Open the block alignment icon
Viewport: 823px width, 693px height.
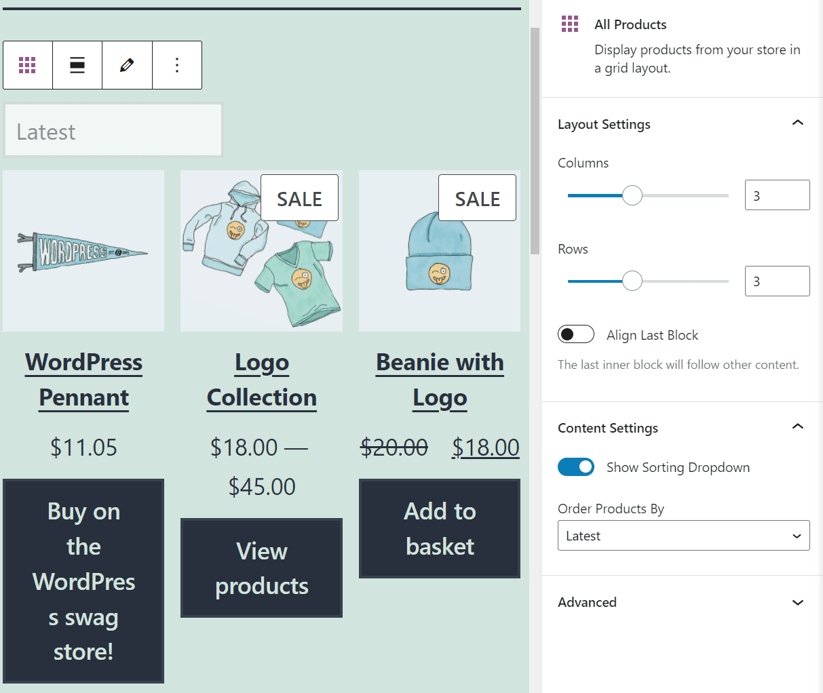(x=77, y=64)
